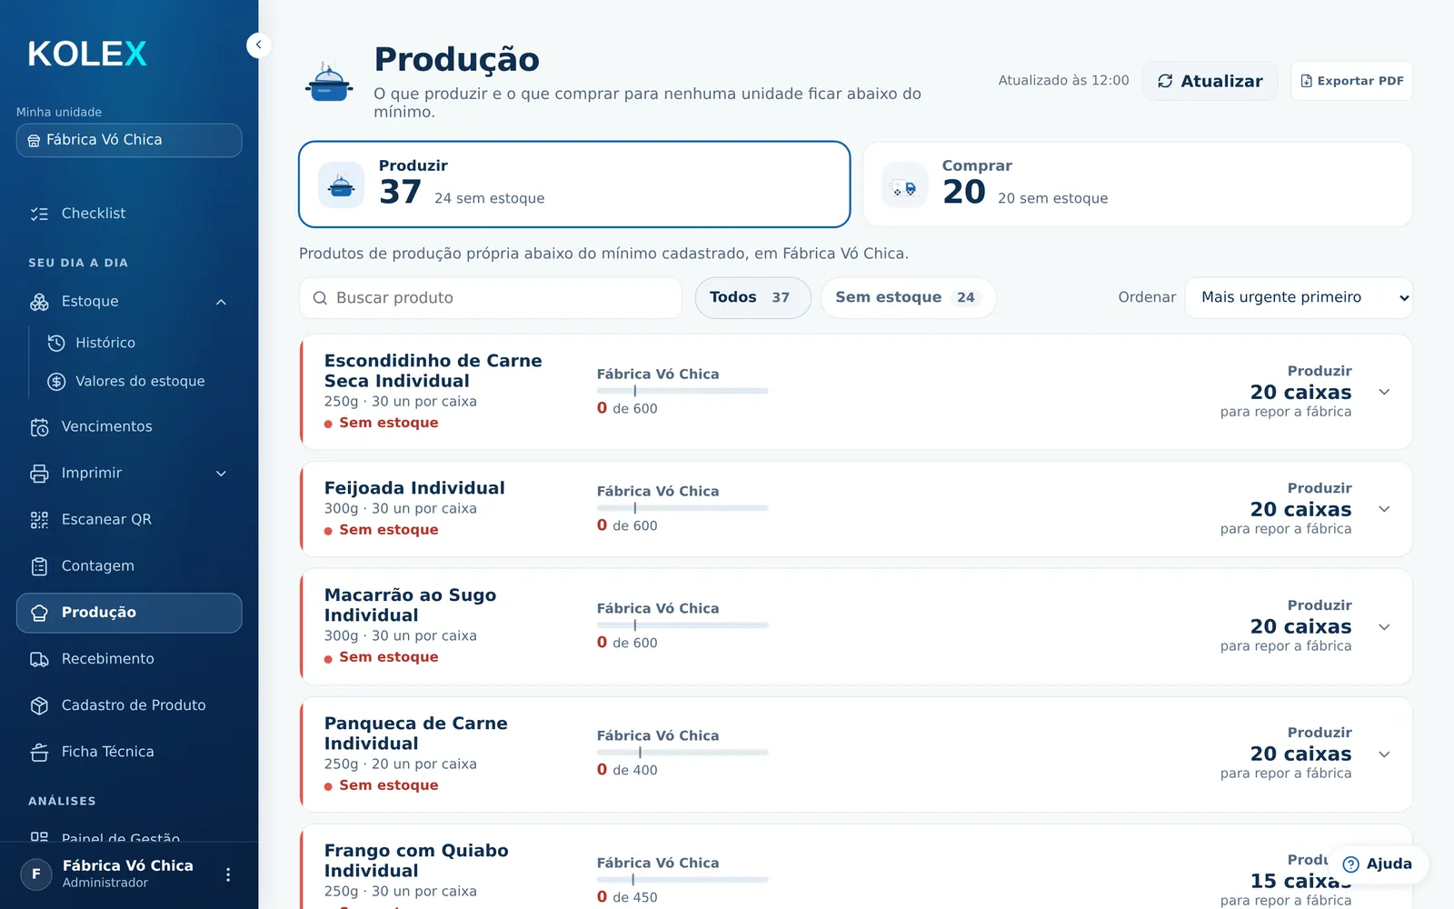Screen dimensions: 1454x909
Task: Open Cadastro de Produto
Action: pos(129,705)
